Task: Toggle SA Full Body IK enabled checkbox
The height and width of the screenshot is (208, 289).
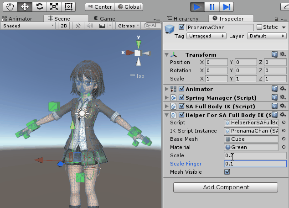Action: 181,106
